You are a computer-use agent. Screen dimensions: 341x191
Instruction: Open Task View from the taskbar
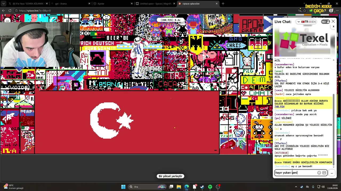tap(171, 187)
